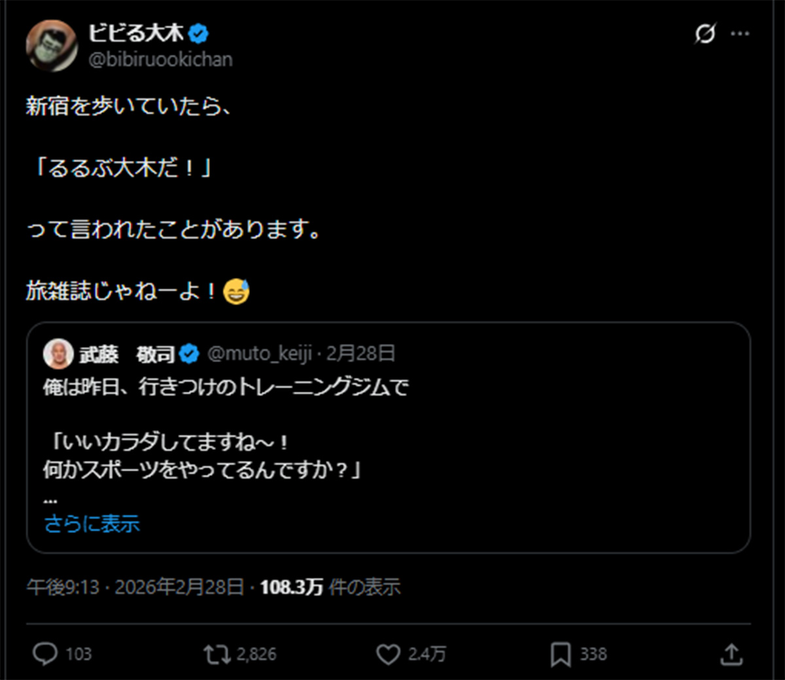Bookmark this post
Screen dimensions: 785x680
(x=560, y=653)
